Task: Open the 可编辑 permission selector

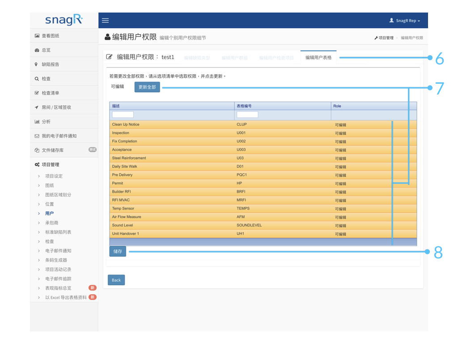Action: coord(118,86)
